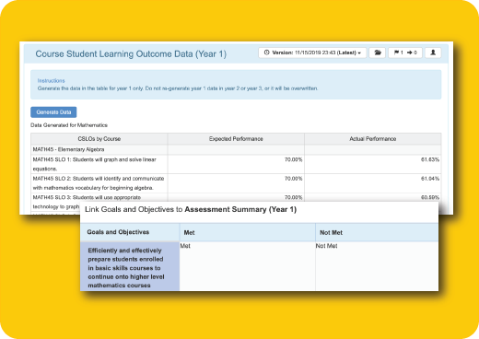Click the Generate Data button
Viewport: 479px width, 339px height.
tap(53, 112)
